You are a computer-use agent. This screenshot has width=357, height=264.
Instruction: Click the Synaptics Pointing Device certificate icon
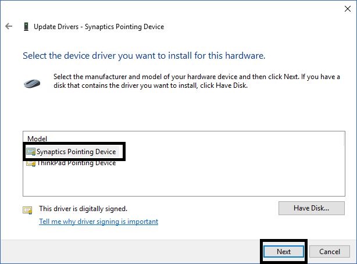[31, 152]
